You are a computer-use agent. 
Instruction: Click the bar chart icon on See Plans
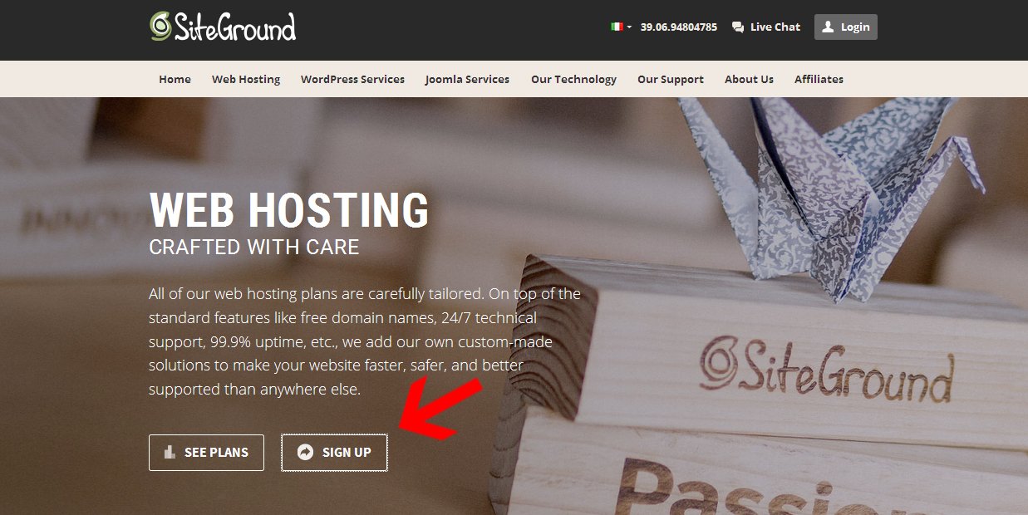pyautogui.click(x=170, y=452)
